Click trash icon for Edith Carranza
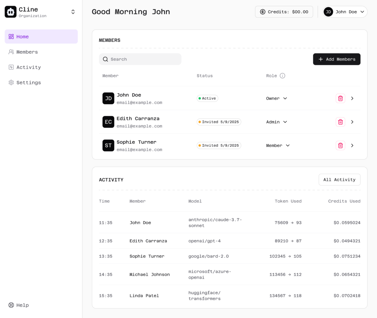 pos(340,122)
